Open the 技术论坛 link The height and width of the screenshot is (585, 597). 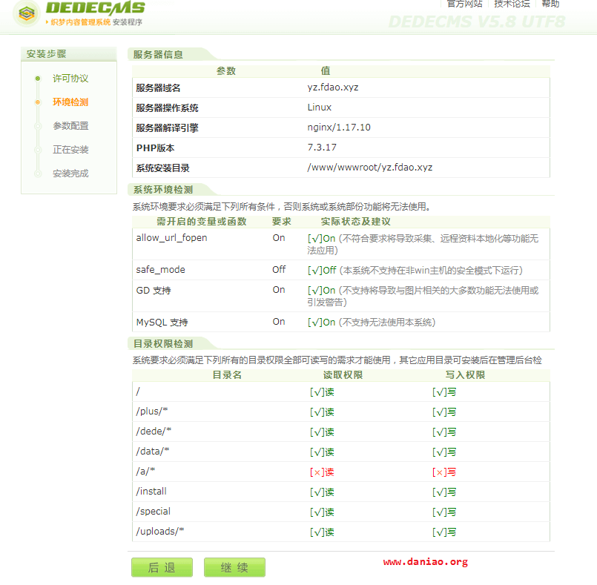(512, 4)
